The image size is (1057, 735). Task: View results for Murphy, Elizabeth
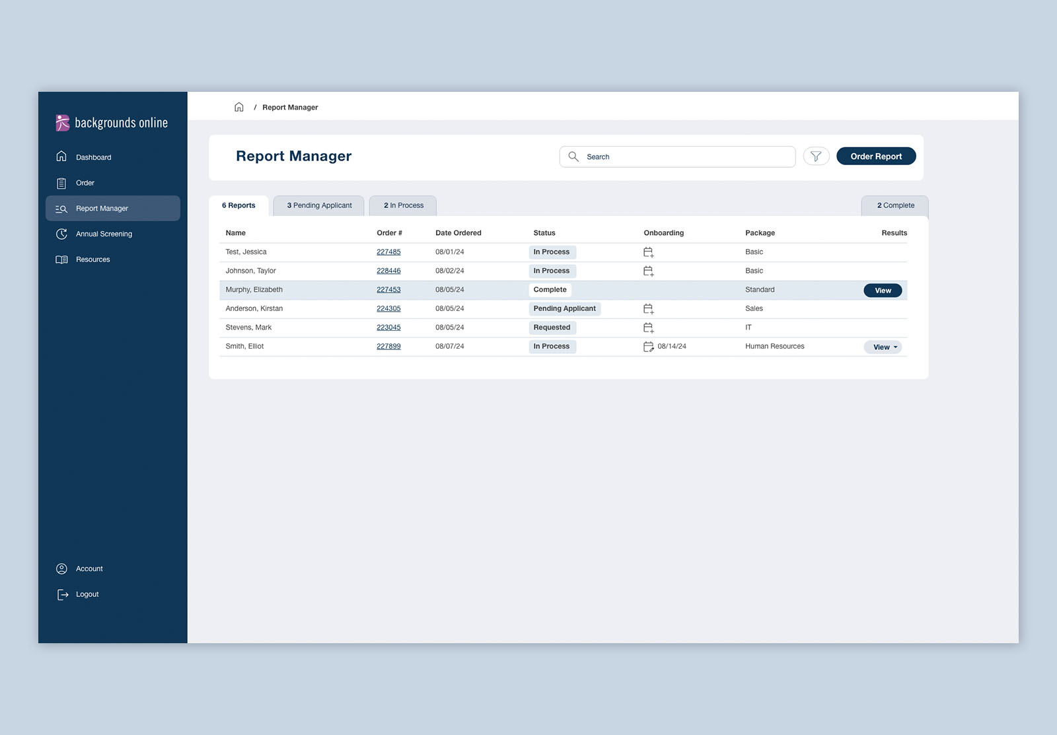pos(883,291)
